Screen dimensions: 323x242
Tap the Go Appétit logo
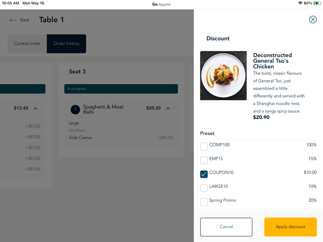(x=161, y=4)
